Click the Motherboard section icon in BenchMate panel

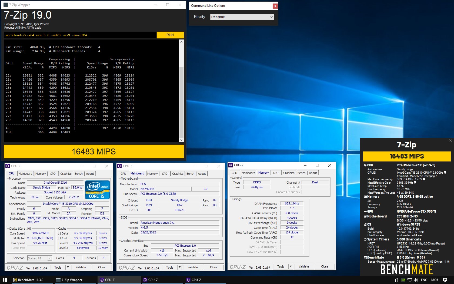[365, 216]
